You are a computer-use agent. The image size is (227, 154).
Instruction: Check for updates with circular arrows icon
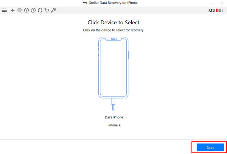40,10
